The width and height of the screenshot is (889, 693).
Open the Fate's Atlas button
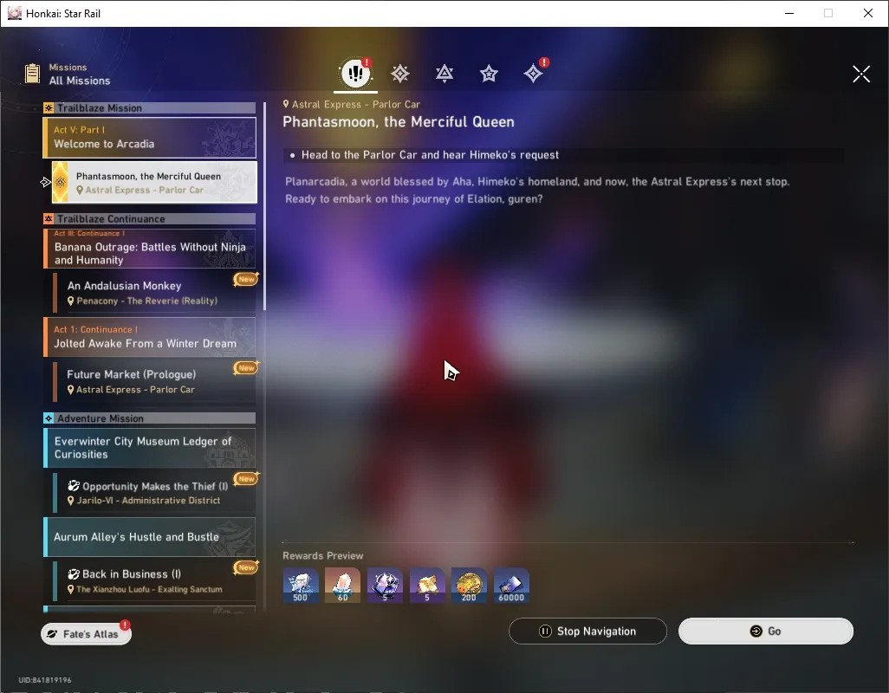[x=86, y=633]
